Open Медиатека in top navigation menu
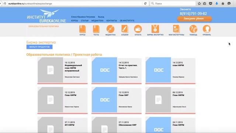Screen dimensions: 236x133 pyautogui.click(x=97, y=21)
